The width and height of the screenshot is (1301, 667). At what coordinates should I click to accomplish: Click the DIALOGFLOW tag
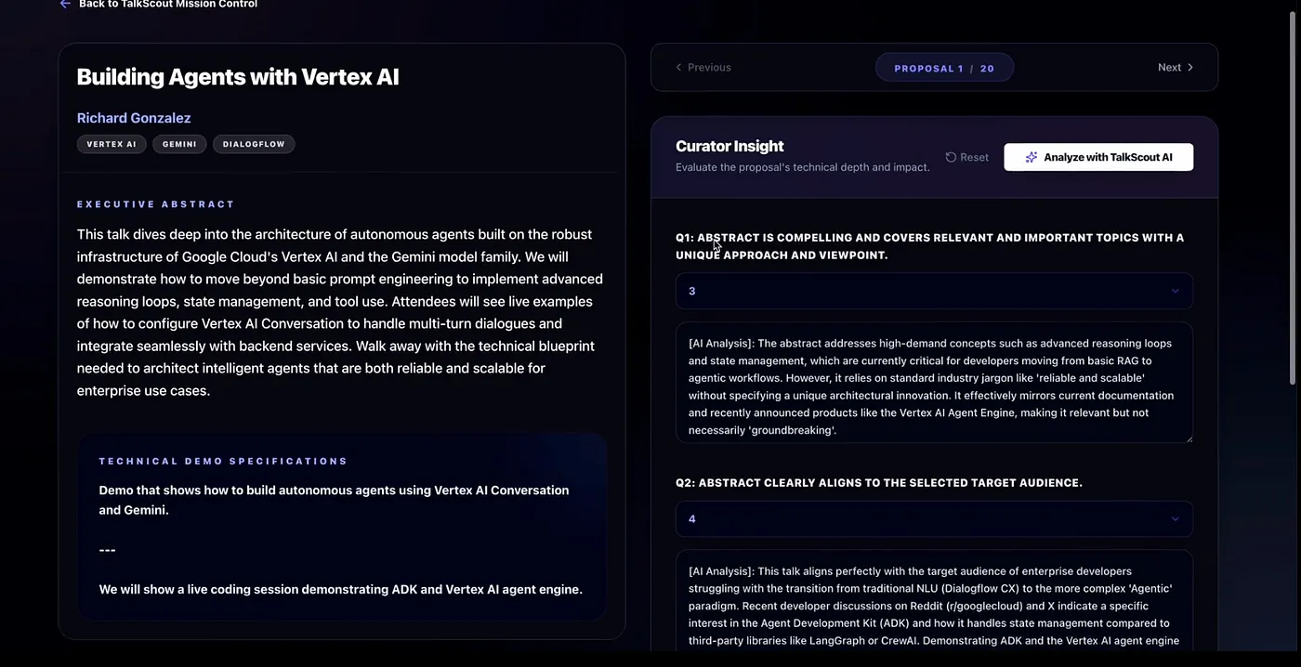point(254,144)
